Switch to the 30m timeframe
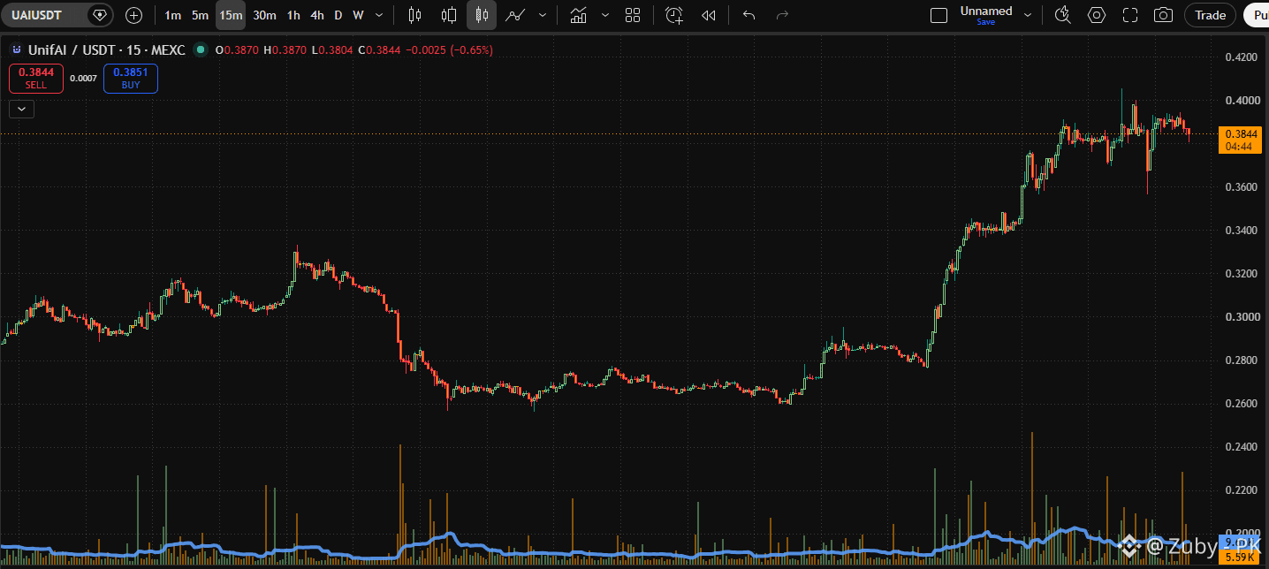This screenshot has height=569, width=1269. point(264,15)
